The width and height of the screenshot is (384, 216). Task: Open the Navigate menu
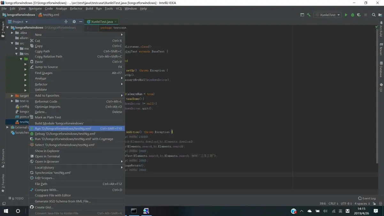pos(35,9)
